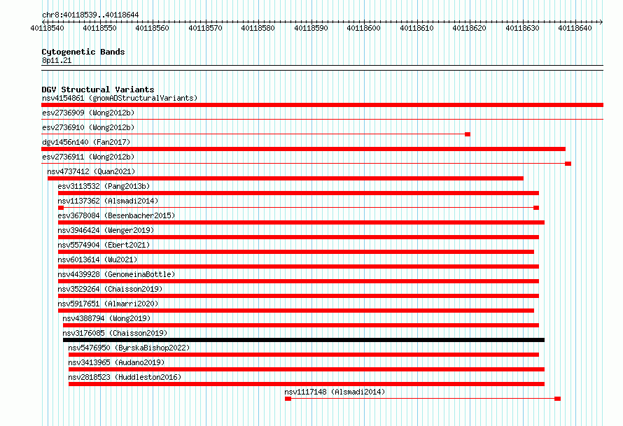Open esv3678084 (Besenbacher2015) label
The width and height of the screenshot is (623, 426).
point(116,215)
